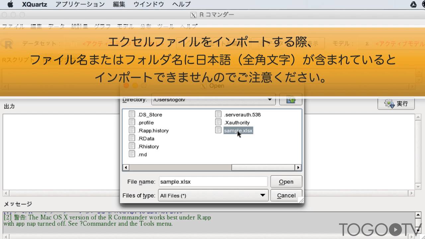
Task: Click the file list scroll left arrow
Action: tap(126, 168)
